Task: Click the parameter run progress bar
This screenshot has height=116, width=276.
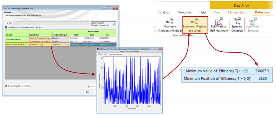Action: click(x=52, y=23)
